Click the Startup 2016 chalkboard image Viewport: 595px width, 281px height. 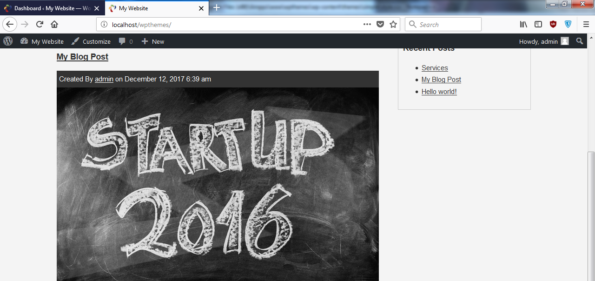coord(218,184)
